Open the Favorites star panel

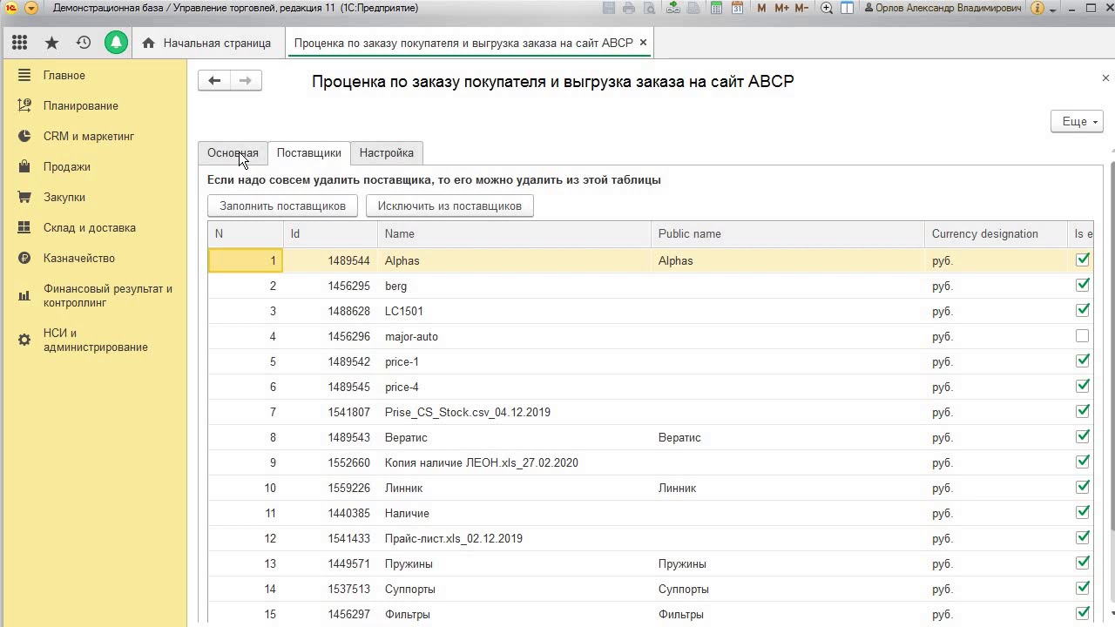pyautogui.click(x=51, y=43)
